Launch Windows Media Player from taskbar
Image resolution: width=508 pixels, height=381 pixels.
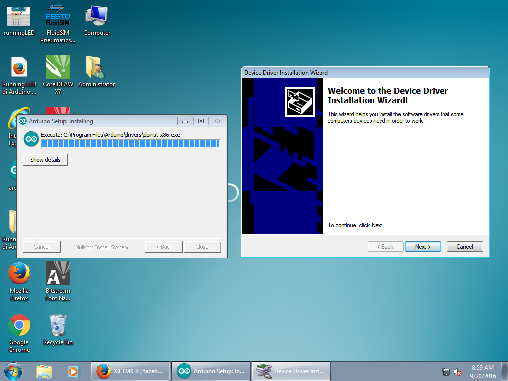[x=74, y=371]
